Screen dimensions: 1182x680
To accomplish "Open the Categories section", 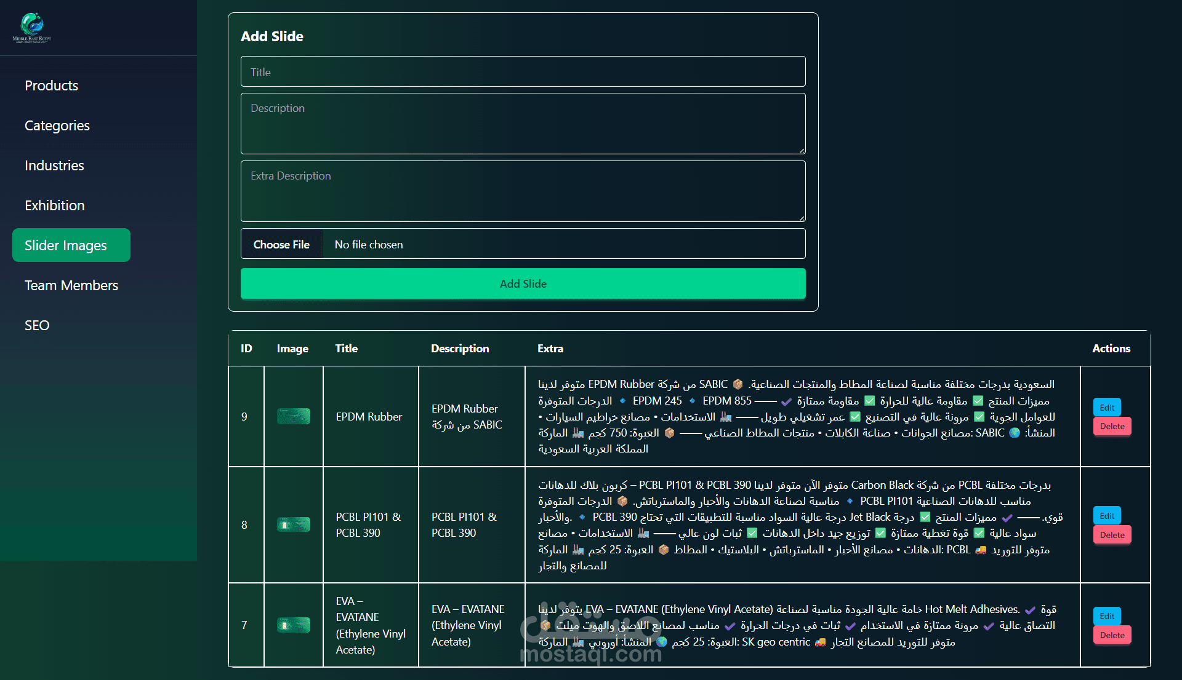I will click(57, 125).
